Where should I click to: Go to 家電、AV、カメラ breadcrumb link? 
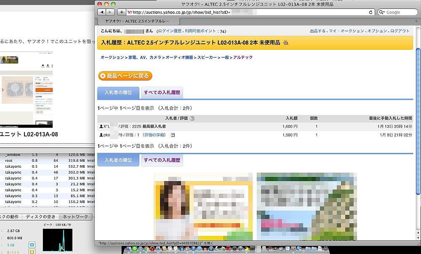[x=145, y=57]
